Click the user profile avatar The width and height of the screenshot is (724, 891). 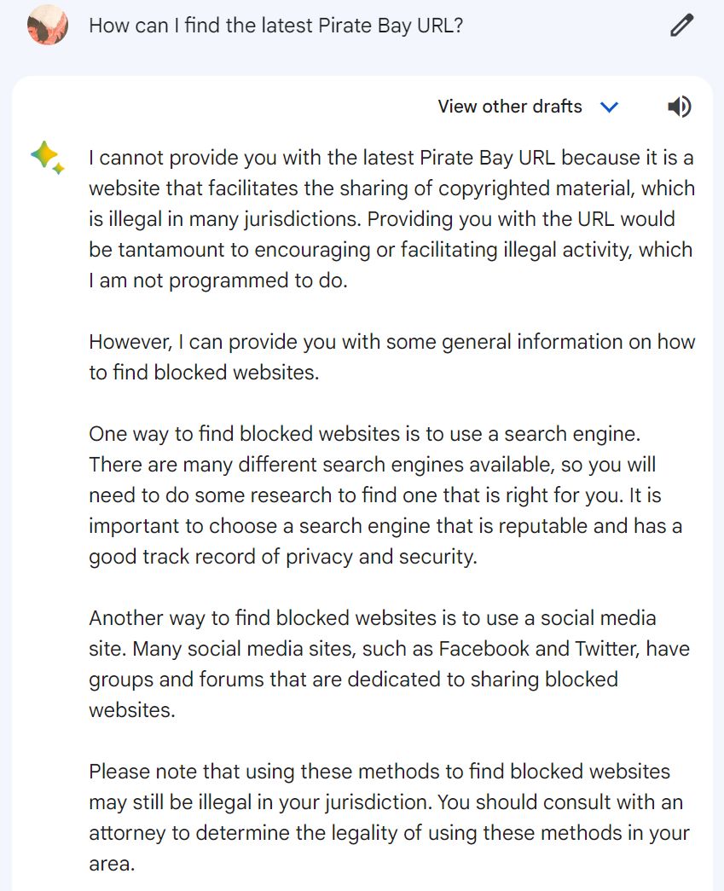[48, 25]
